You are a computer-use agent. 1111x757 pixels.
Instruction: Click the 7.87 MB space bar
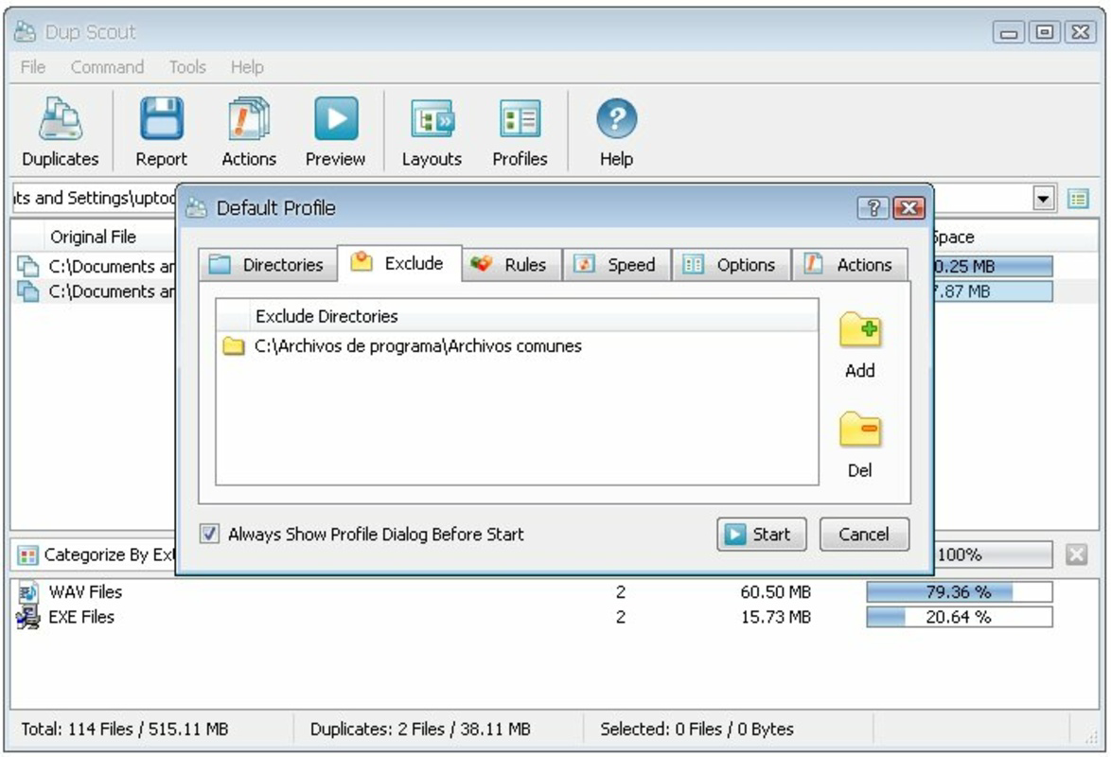click(x=993, y=291)
